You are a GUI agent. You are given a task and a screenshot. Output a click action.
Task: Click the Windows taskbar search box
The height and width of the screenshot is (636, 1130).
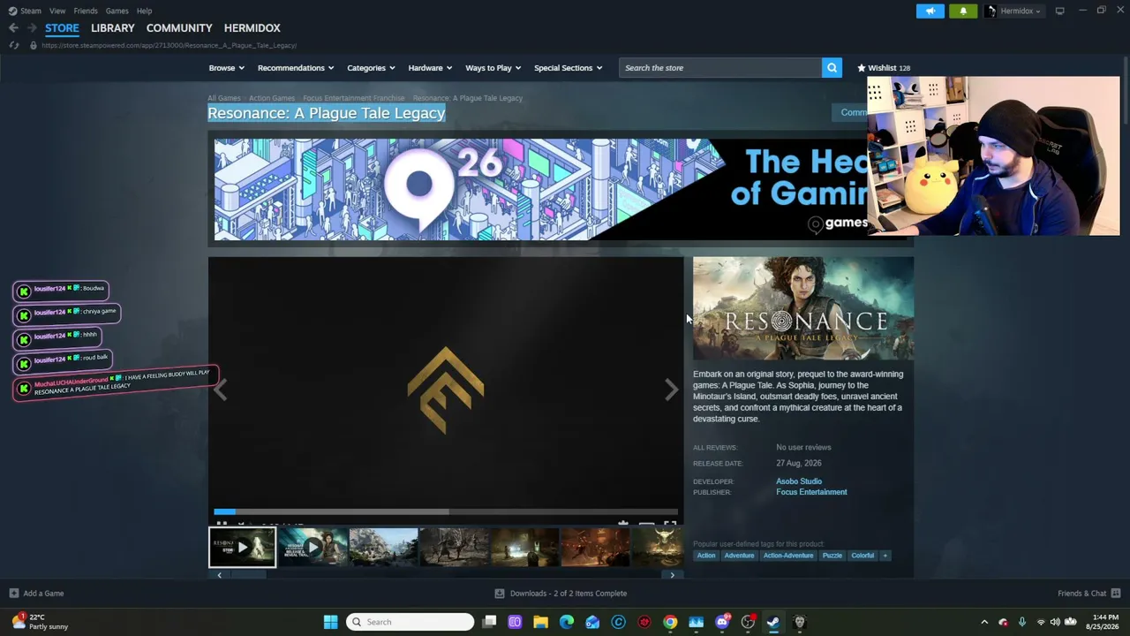click(410, 622)
